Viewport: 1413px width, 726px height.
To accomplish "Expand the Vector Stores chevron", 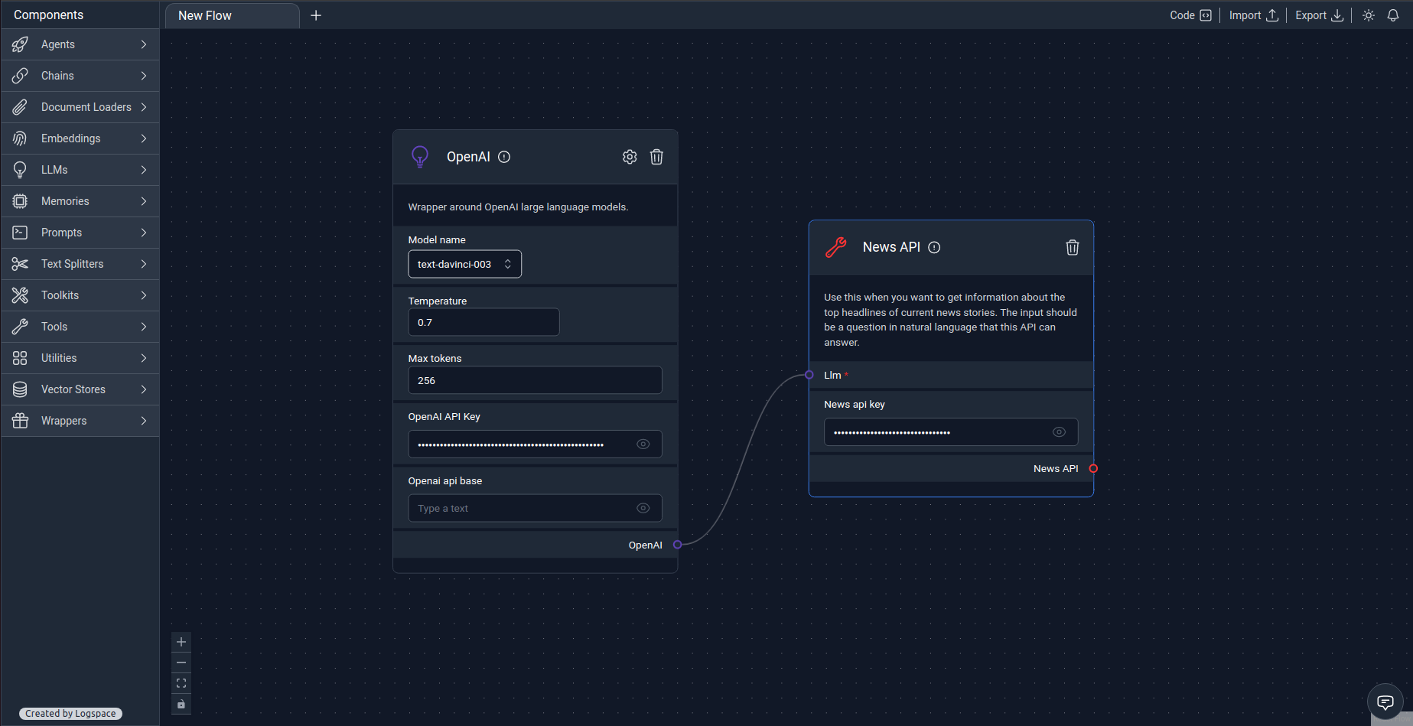I will [x=144, y=389].
